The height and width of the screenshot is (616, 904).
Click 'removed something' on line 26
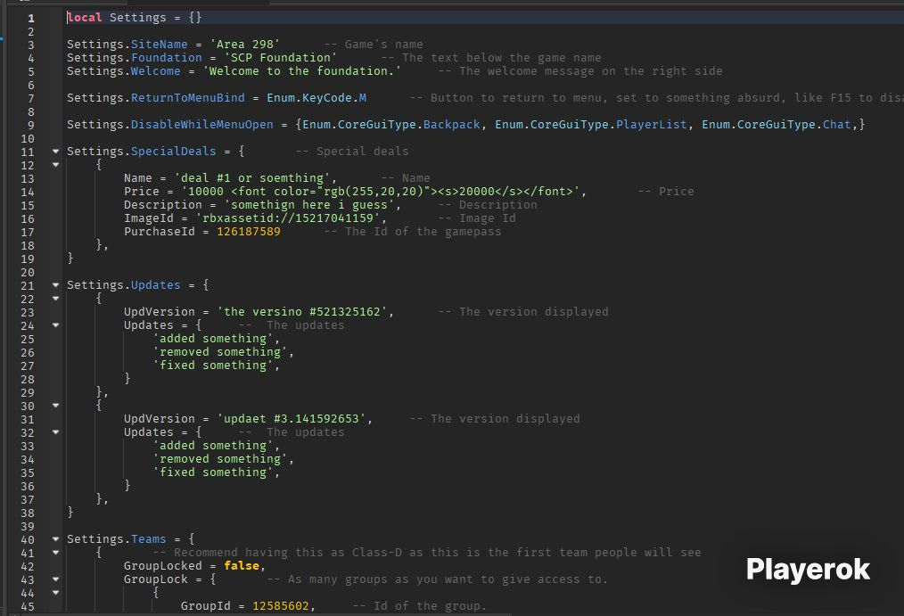[x=219, y=352]
